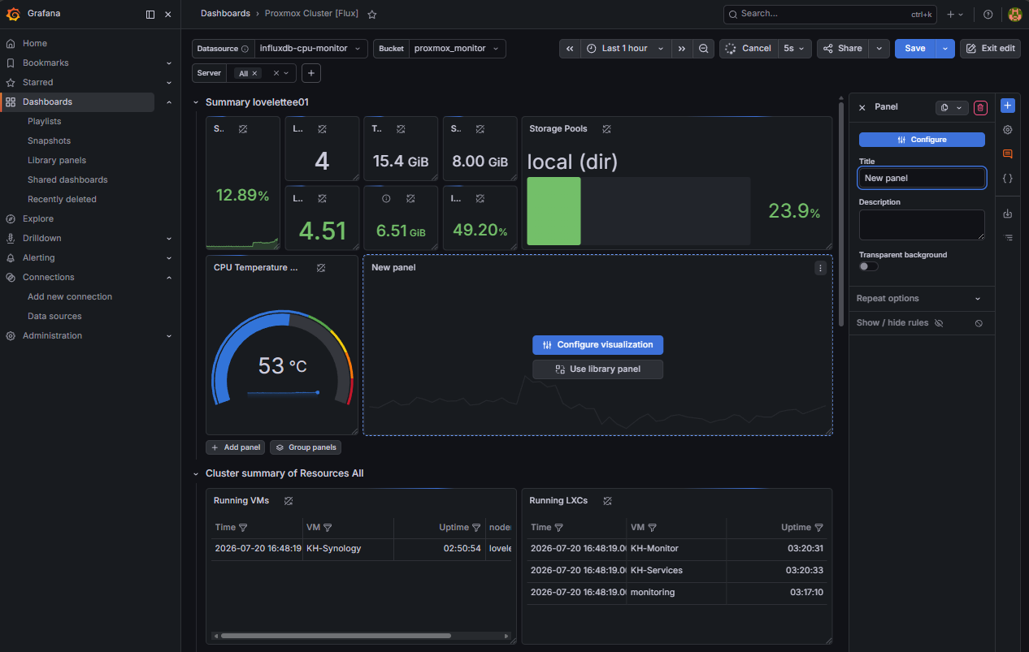
Task: Close the Panel options pane
Action: [x=862, y=107]
